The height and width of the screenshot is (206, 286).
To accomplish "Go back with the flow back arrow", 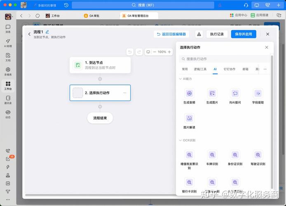I will point(29,34).
